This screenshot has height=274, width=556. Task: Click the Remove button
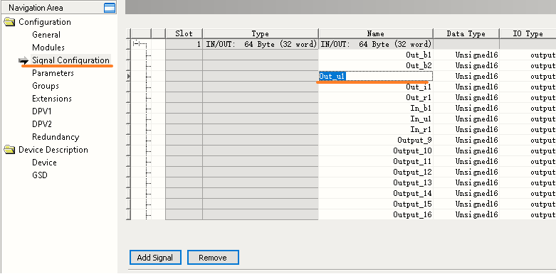pyautogui.click(x=213, y=258)
